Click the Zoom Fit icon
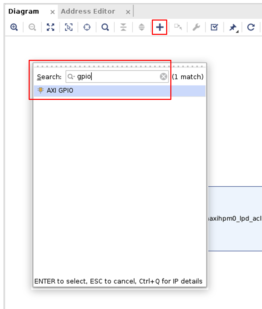 click(x=51, y=27)
